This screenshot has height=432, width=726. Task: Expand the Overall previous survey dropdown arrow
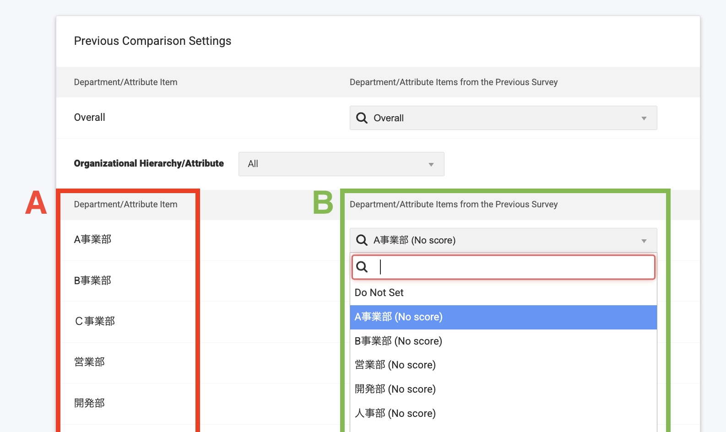tap(644, 119)
